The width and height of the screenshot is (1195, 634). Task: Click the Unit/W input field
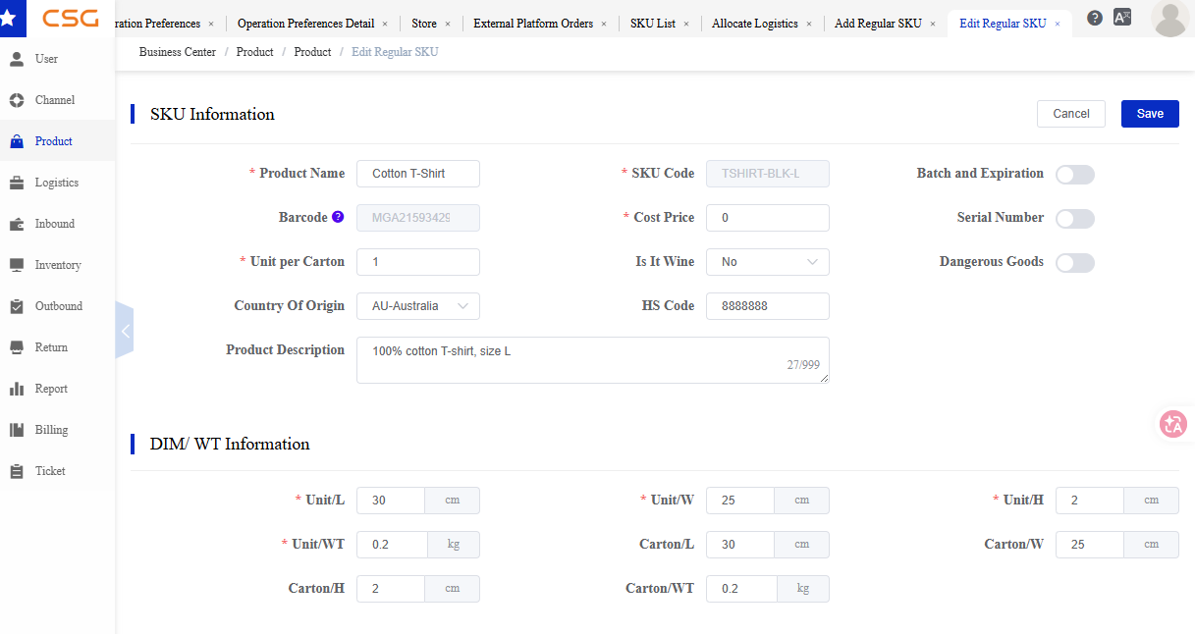tap(740, 501)
